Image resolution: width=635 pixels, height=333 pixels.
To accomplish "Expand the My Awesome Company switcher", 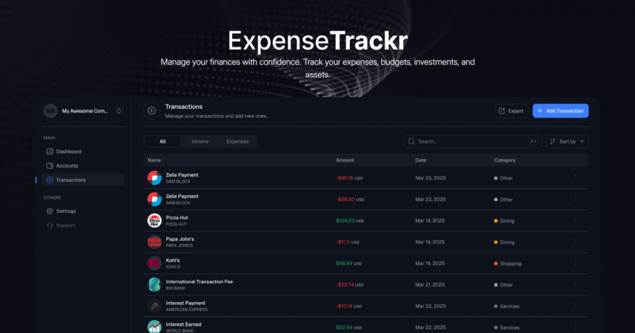I will [x=119, y=111].
